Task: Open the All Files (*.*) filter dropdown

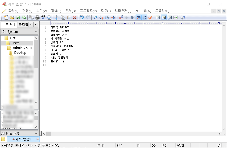Action: click(x=19, y=133)
